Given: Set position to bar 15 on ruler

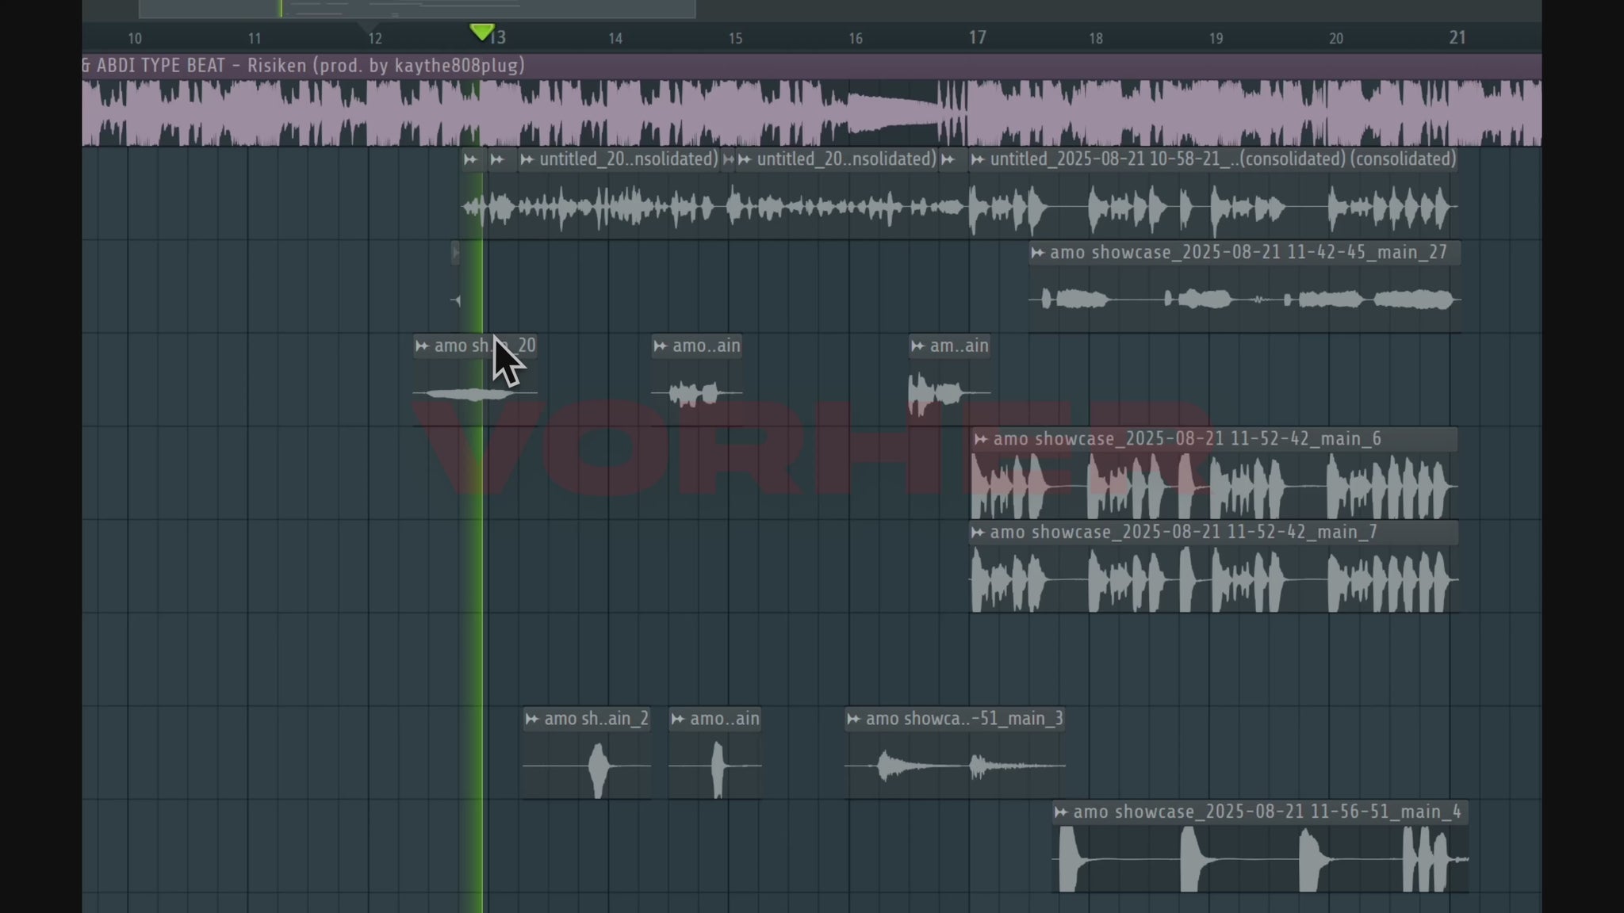Looking at the screenshot, I should 735,38.
